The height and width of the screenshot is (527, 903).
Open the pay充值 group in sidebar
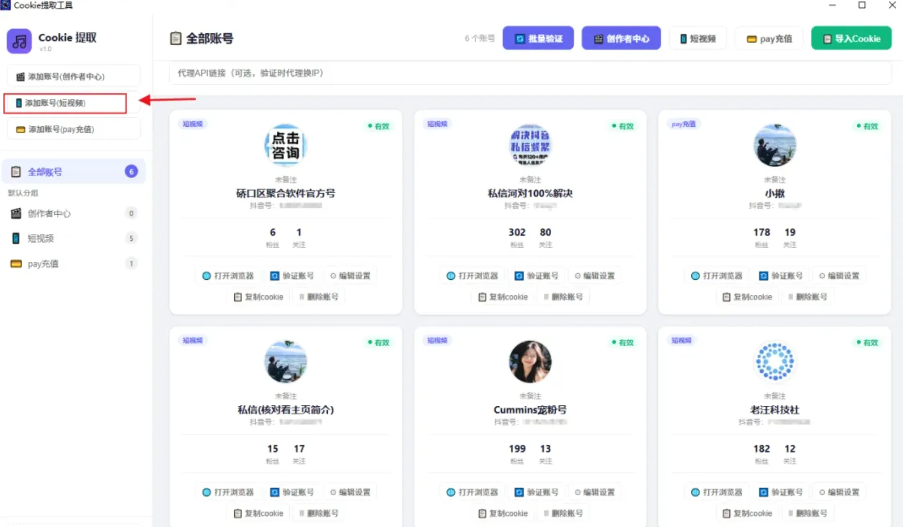coord(74,263)
